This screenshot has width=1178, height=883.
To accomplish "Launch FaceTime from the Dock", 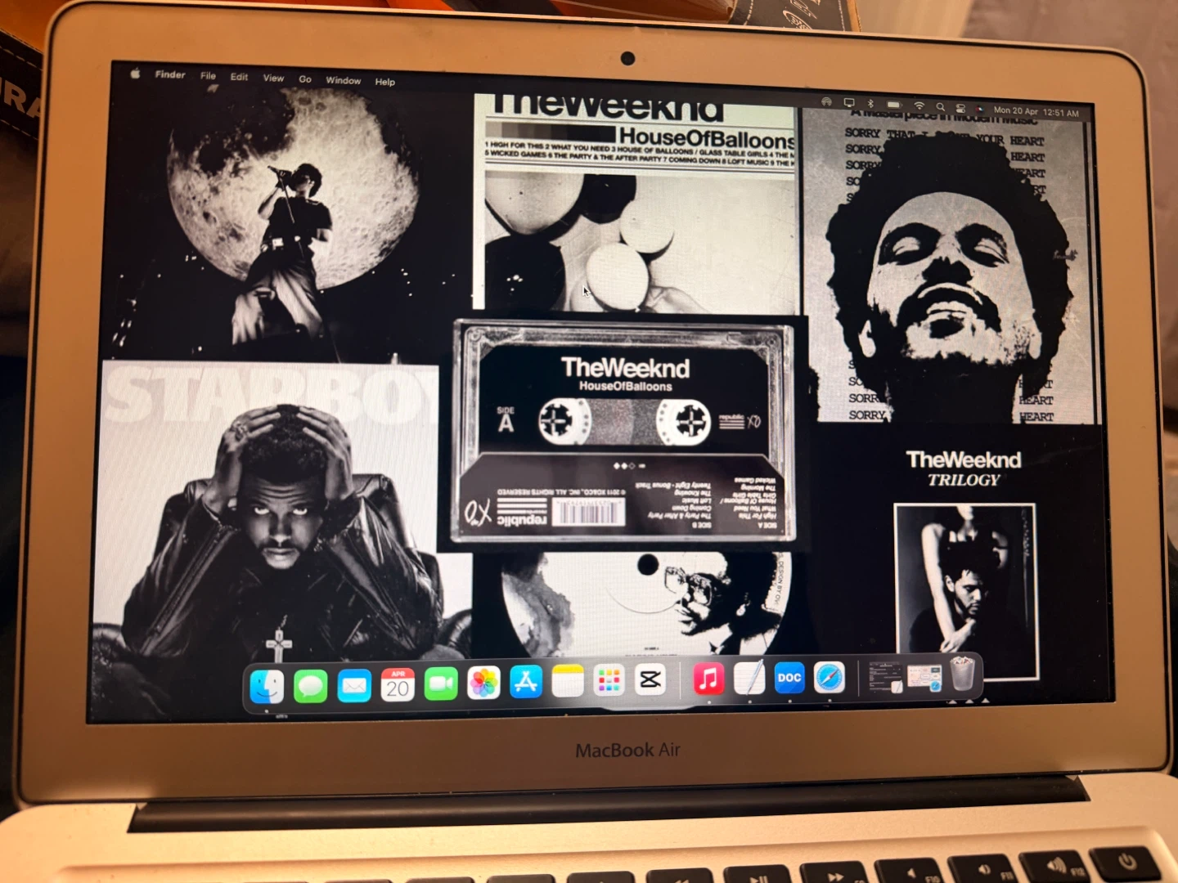I will 441,684.
